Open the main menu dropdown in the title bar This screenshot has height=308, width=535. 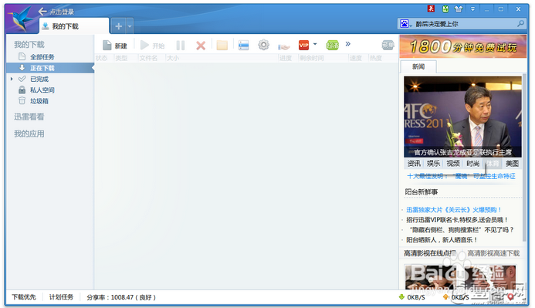pos(472,9)
